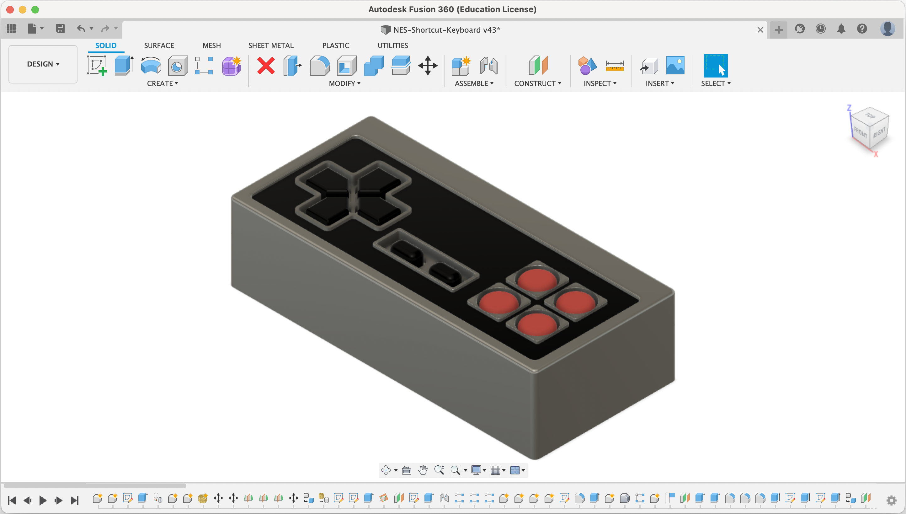Screen dimensions: 906x514
Task: Click the Create Sketch tool icon
Action: tap(97, 65)
